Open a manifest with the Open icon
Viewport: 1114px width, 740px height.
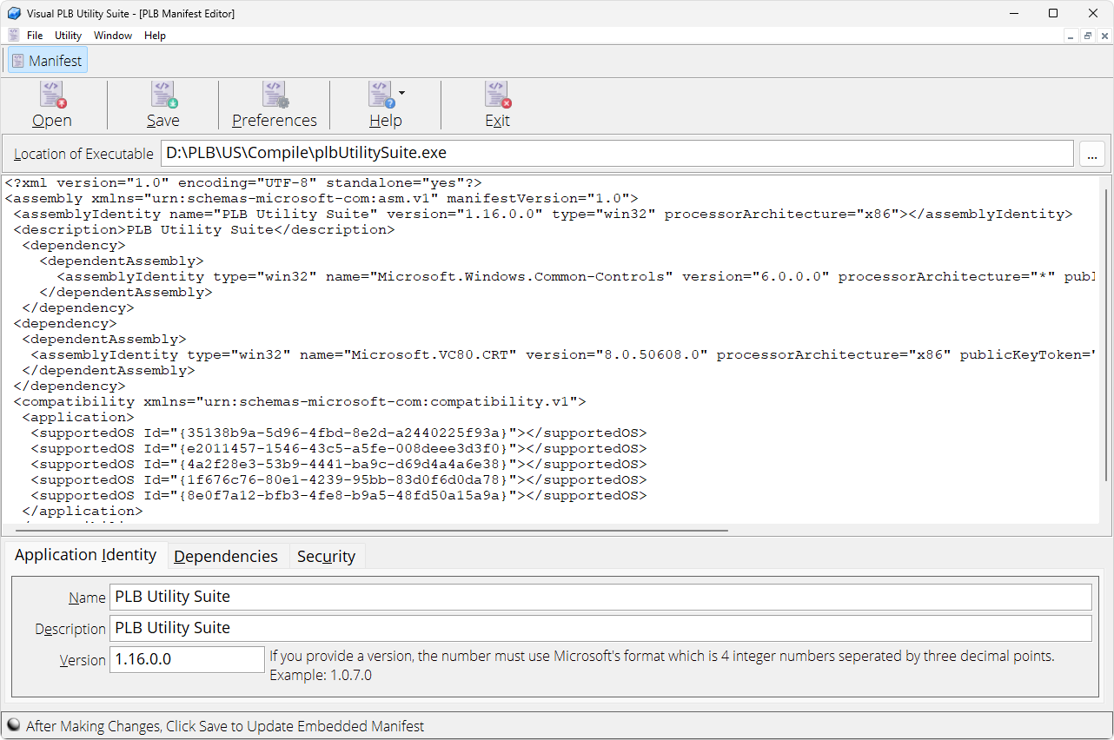tap(52, 94)
